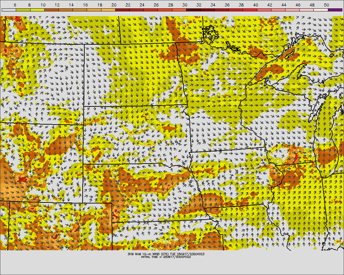
Task: Click the salmon 40-42 knot legend swatch
Action: (264, 10)
